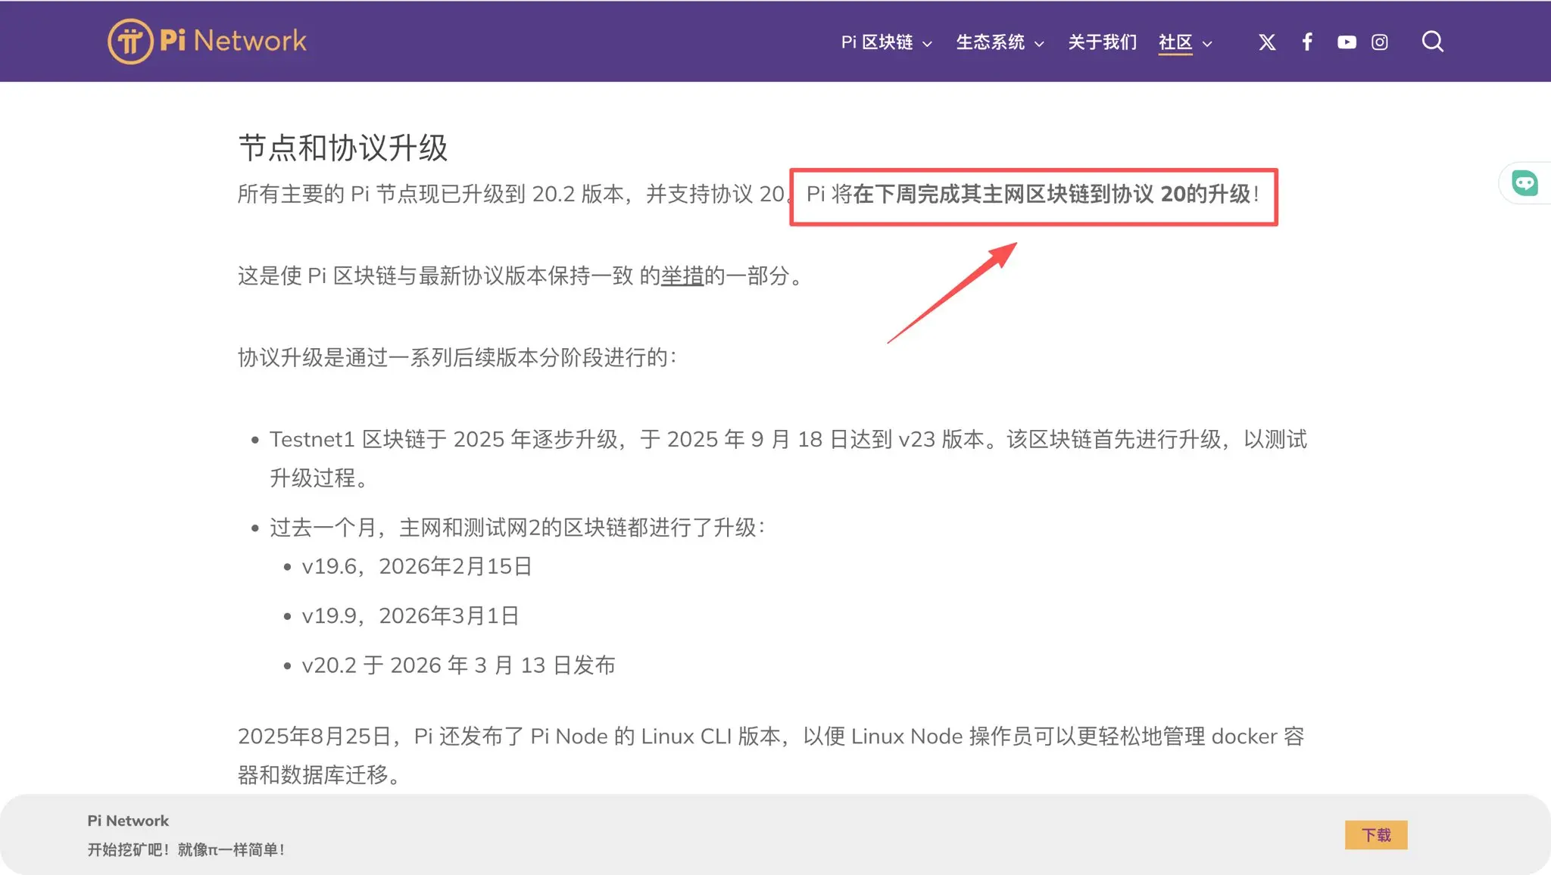This screenshot has width=1551, height=875.
Task: Open the Instagram social icon
Action: (1380, 42)
